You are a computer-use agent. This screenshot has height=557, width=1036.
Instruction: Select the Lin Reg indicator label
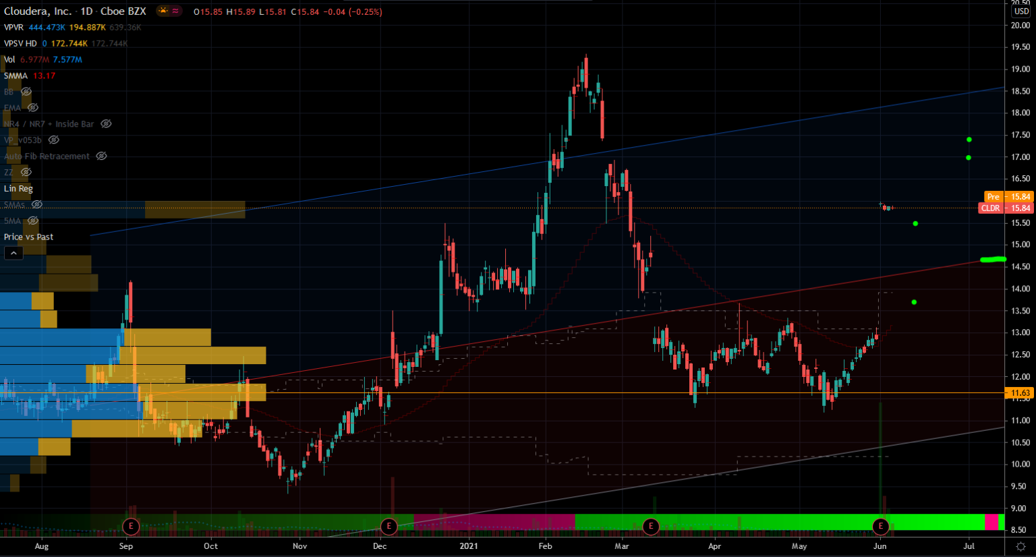(x=18, y=188)
